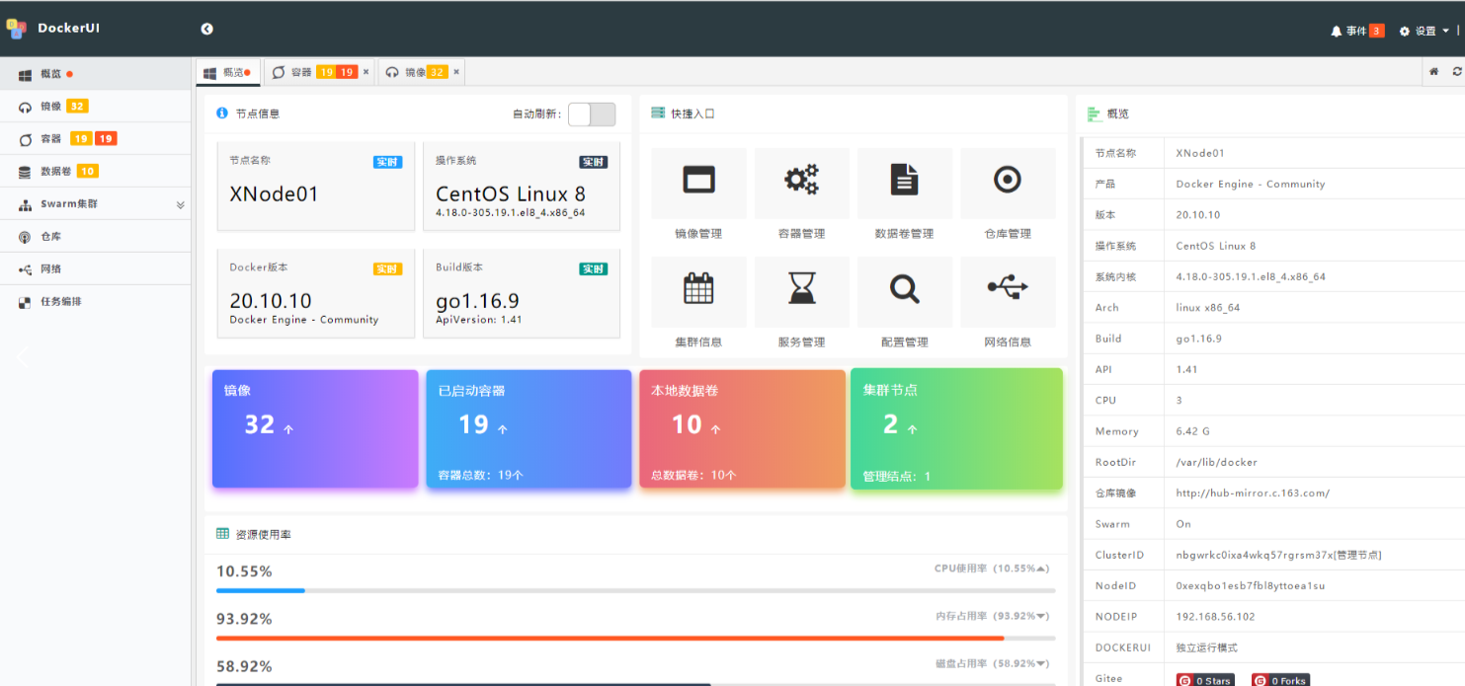Enable the 自动刷新 switch

pyautogui.click(x=593, y=114)
